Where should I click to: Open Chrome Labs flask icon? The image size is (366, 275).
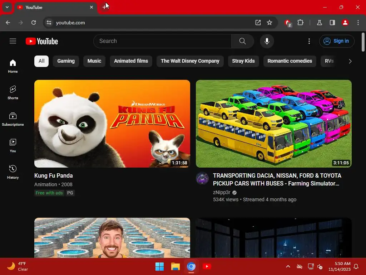point(319,23)
